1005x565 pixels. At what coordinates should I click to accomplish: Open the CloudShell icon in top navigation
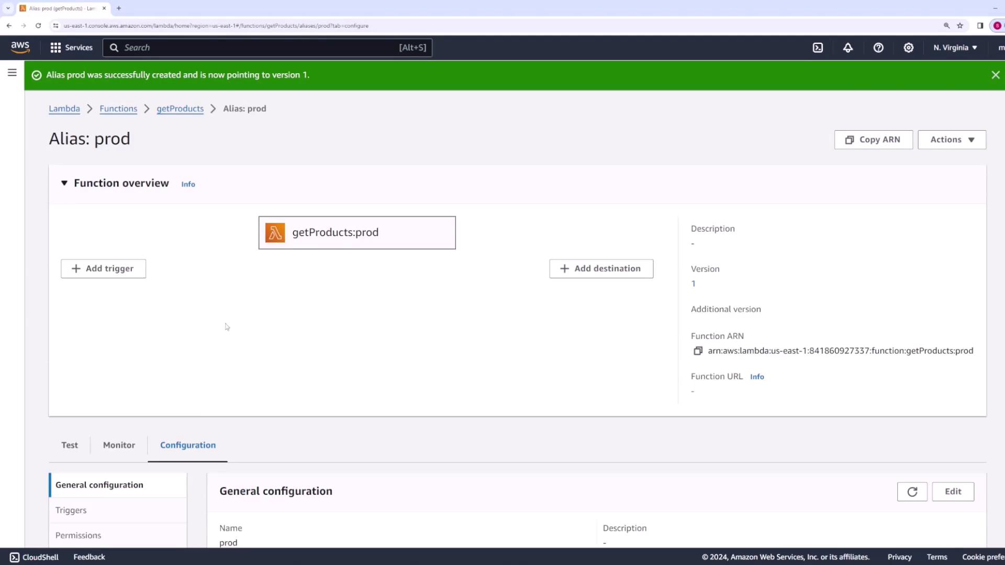coord(818,48)
